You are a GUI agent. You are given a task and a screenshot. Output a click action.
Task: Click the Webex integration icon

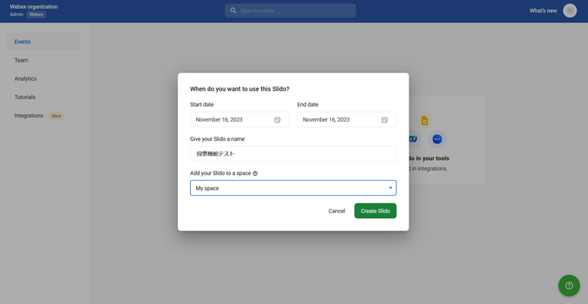point(413,139)
